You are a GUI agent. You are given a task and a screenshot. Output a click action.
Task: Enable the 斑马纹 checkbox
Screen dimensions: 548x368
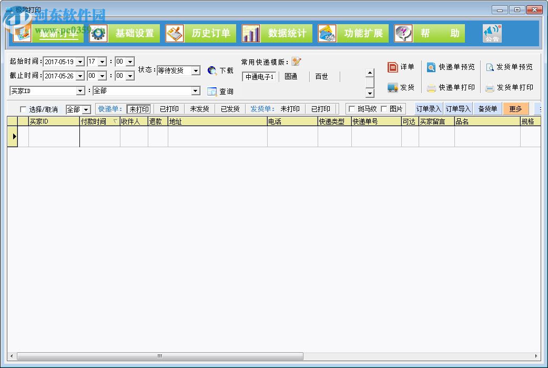pos(352,109)
